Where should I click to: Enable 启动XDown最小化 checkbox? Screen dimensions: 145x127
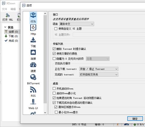(x=54, y=93)
